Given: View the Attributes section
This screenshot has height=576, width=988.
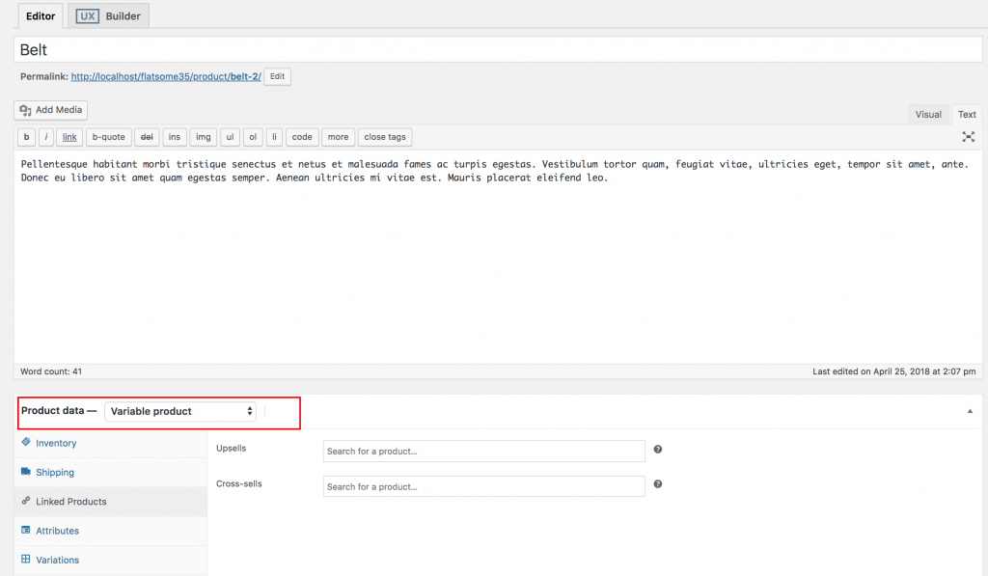Looking at the screenshot, I should point(56,531).
